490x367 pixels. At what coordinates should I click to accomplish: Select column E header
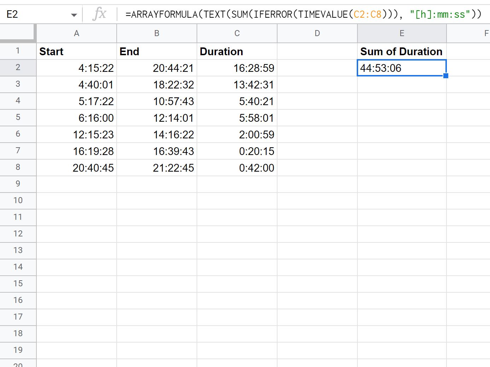[x=401, y=33]
